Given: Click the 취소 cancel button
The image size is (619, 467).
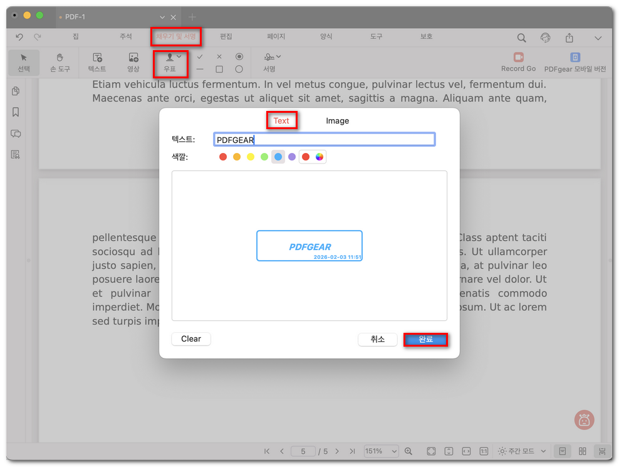Looking at the screenshot, I should [x=377, y=339].
